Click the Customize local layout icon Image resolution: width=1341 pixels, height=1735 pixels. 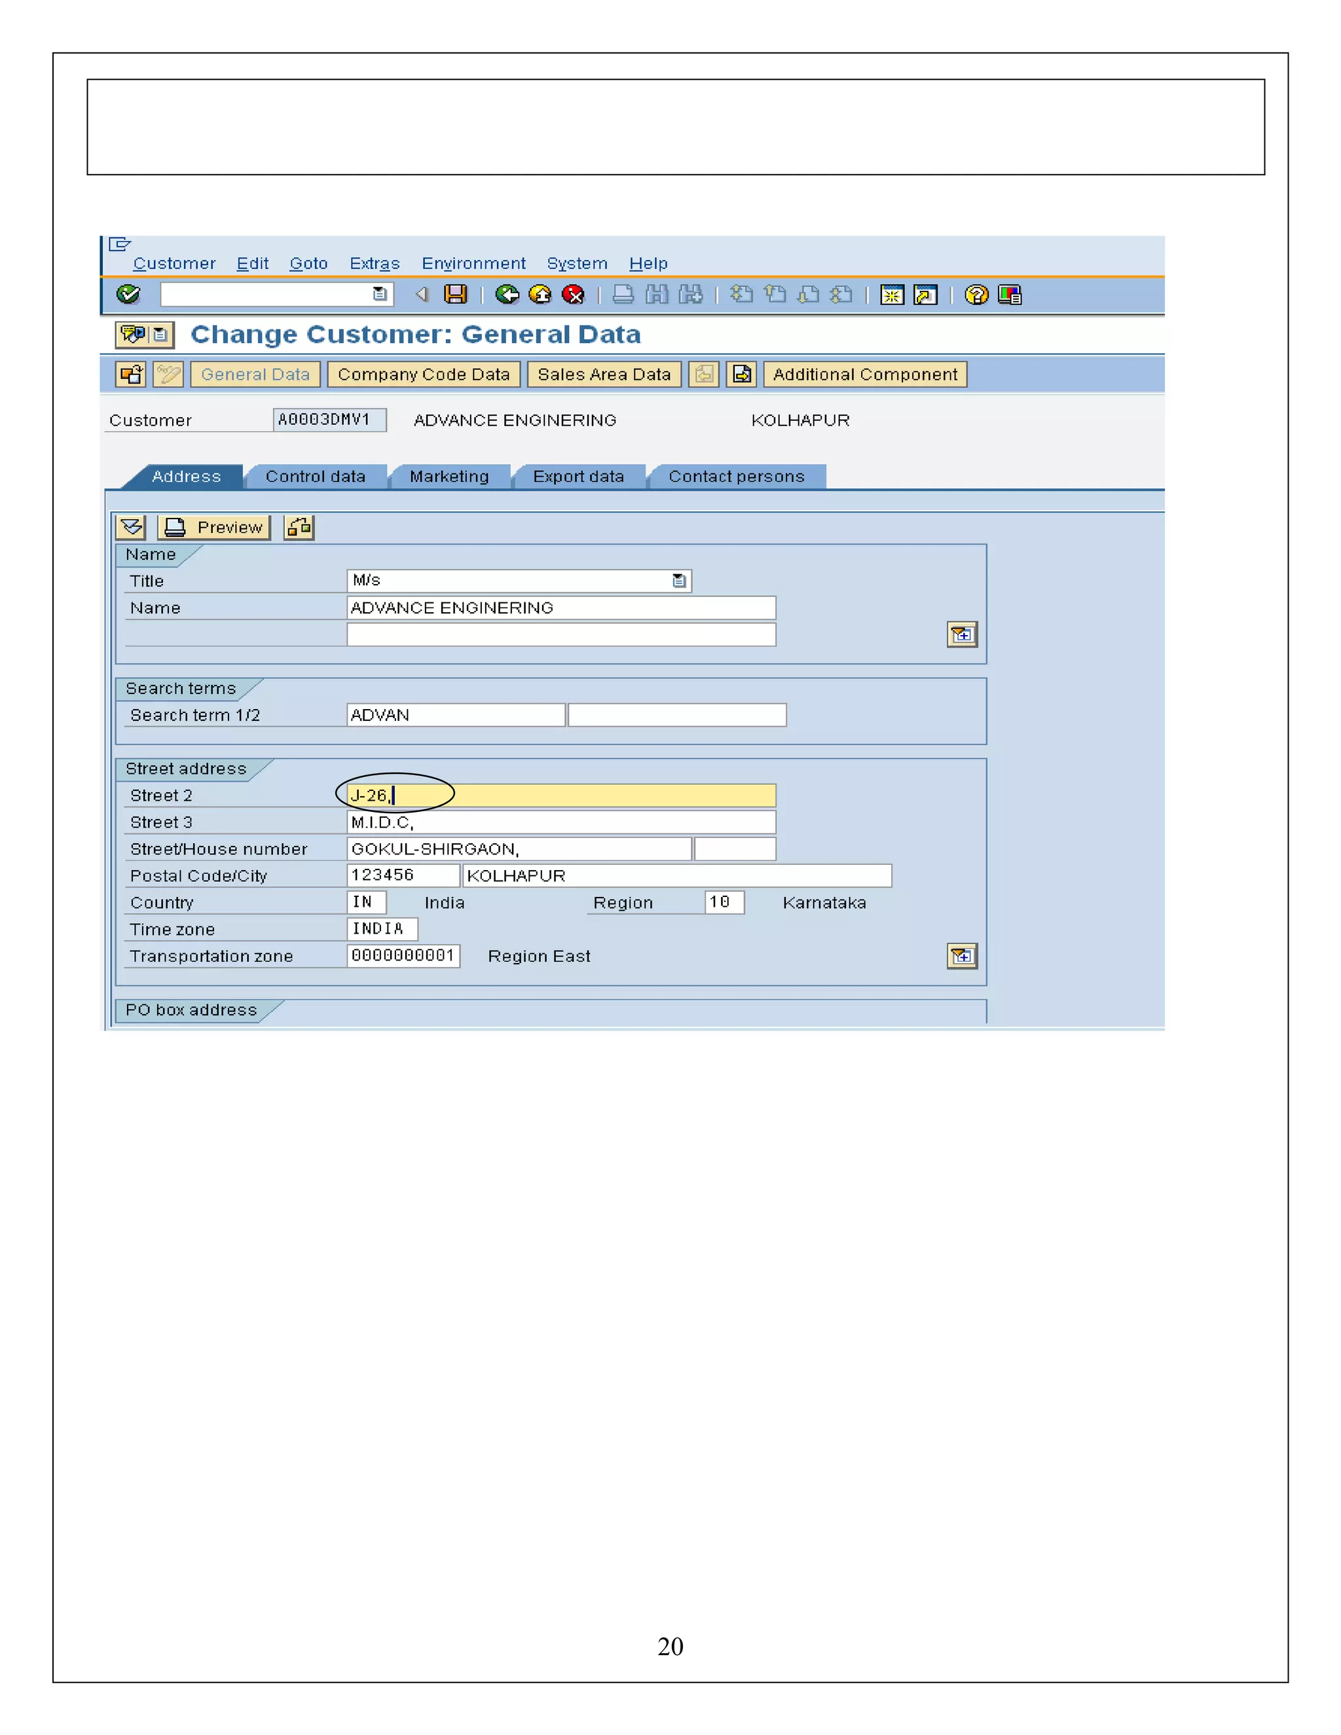(x=1010, y=295)
